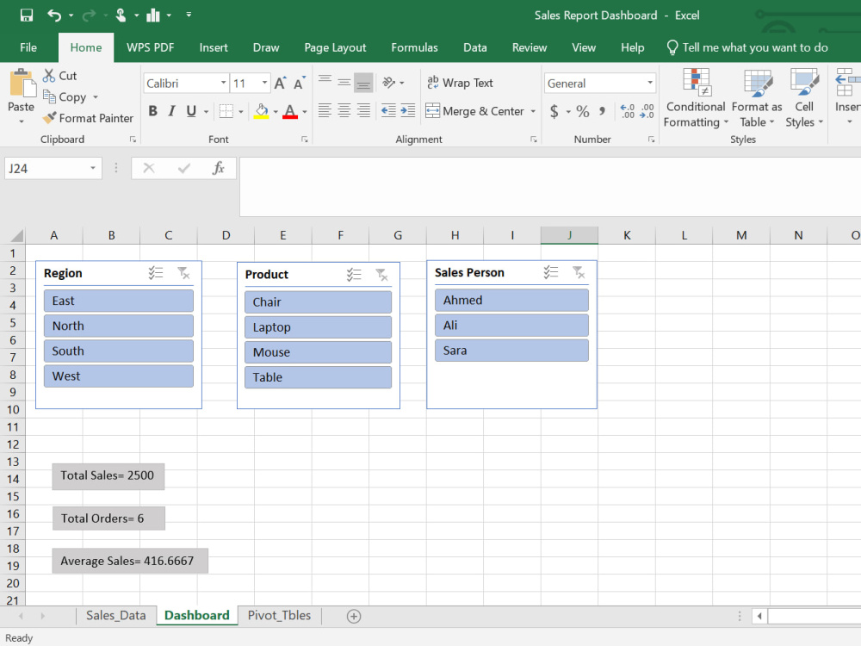This screenshot has width=861, height=646.
Task: Apply middle vertical alignment
Action: point(344,83)
